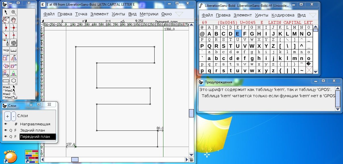Toggle F flag for Передний план layer
Screen dimensions: 343x164
[x=16, y=136]
